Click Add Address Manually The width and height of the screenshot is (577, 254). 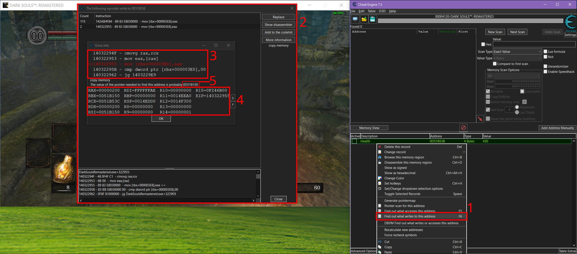(557, 128)
